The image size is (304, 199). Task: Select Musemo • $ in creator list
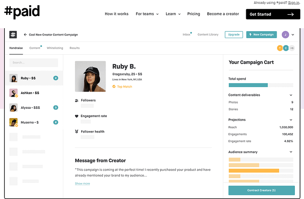[x=34, y=122]
